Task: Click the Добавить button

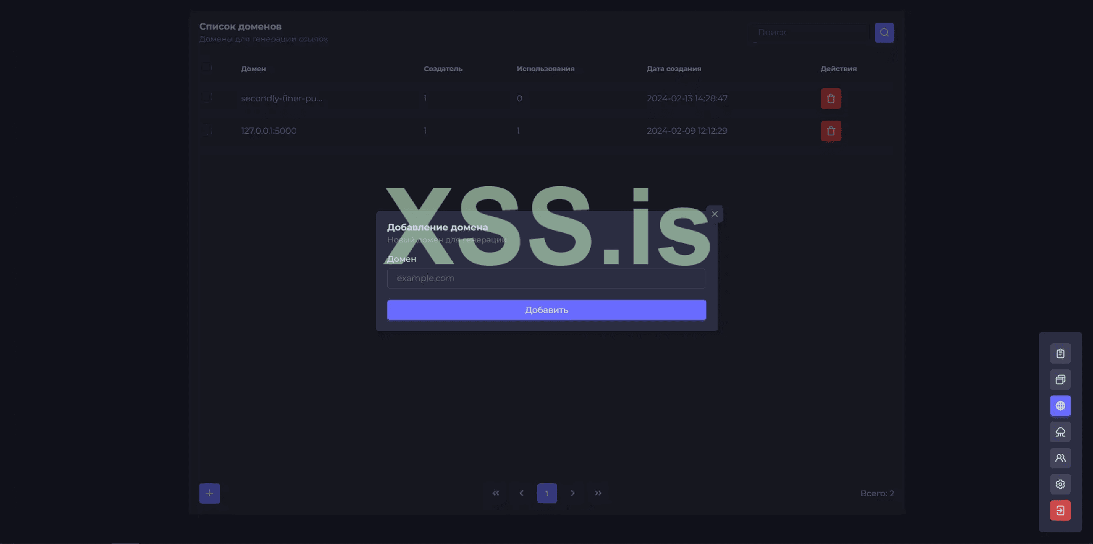Action: coord(546,310)
